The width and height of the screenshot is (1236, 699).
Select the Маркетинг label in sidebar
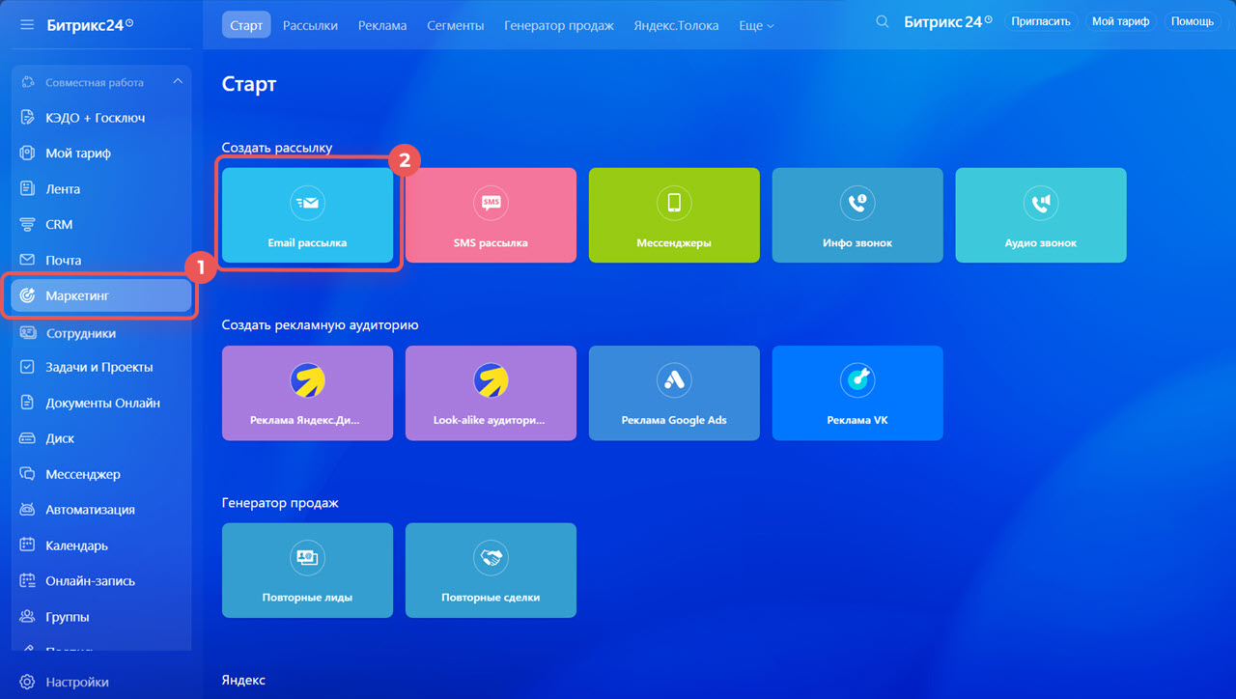pyautogui.click(x=77, y=295)
